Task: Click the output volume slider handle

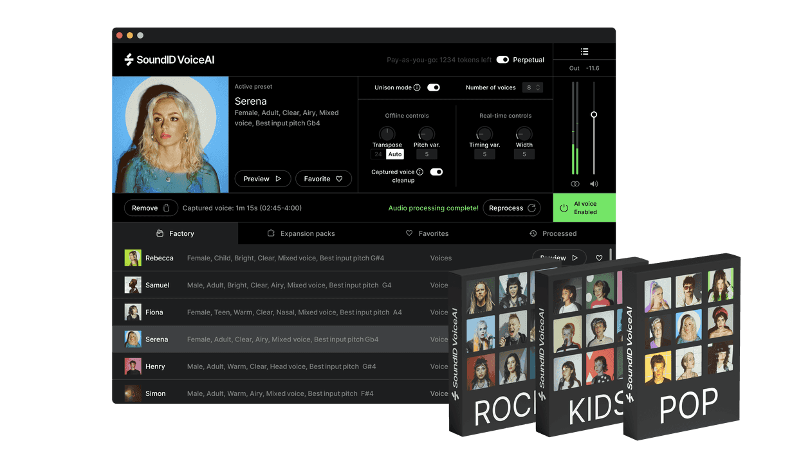Action: pos(594,114)
